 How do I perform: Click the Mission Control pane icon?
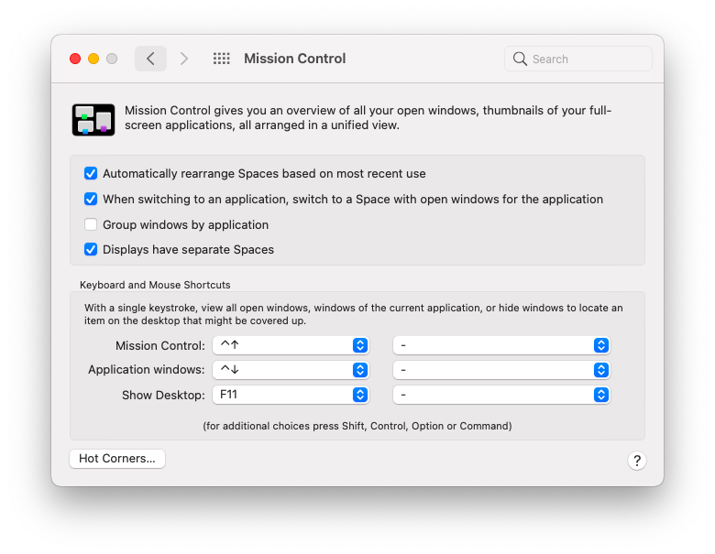pyautogui.click(x=93, y=120)
